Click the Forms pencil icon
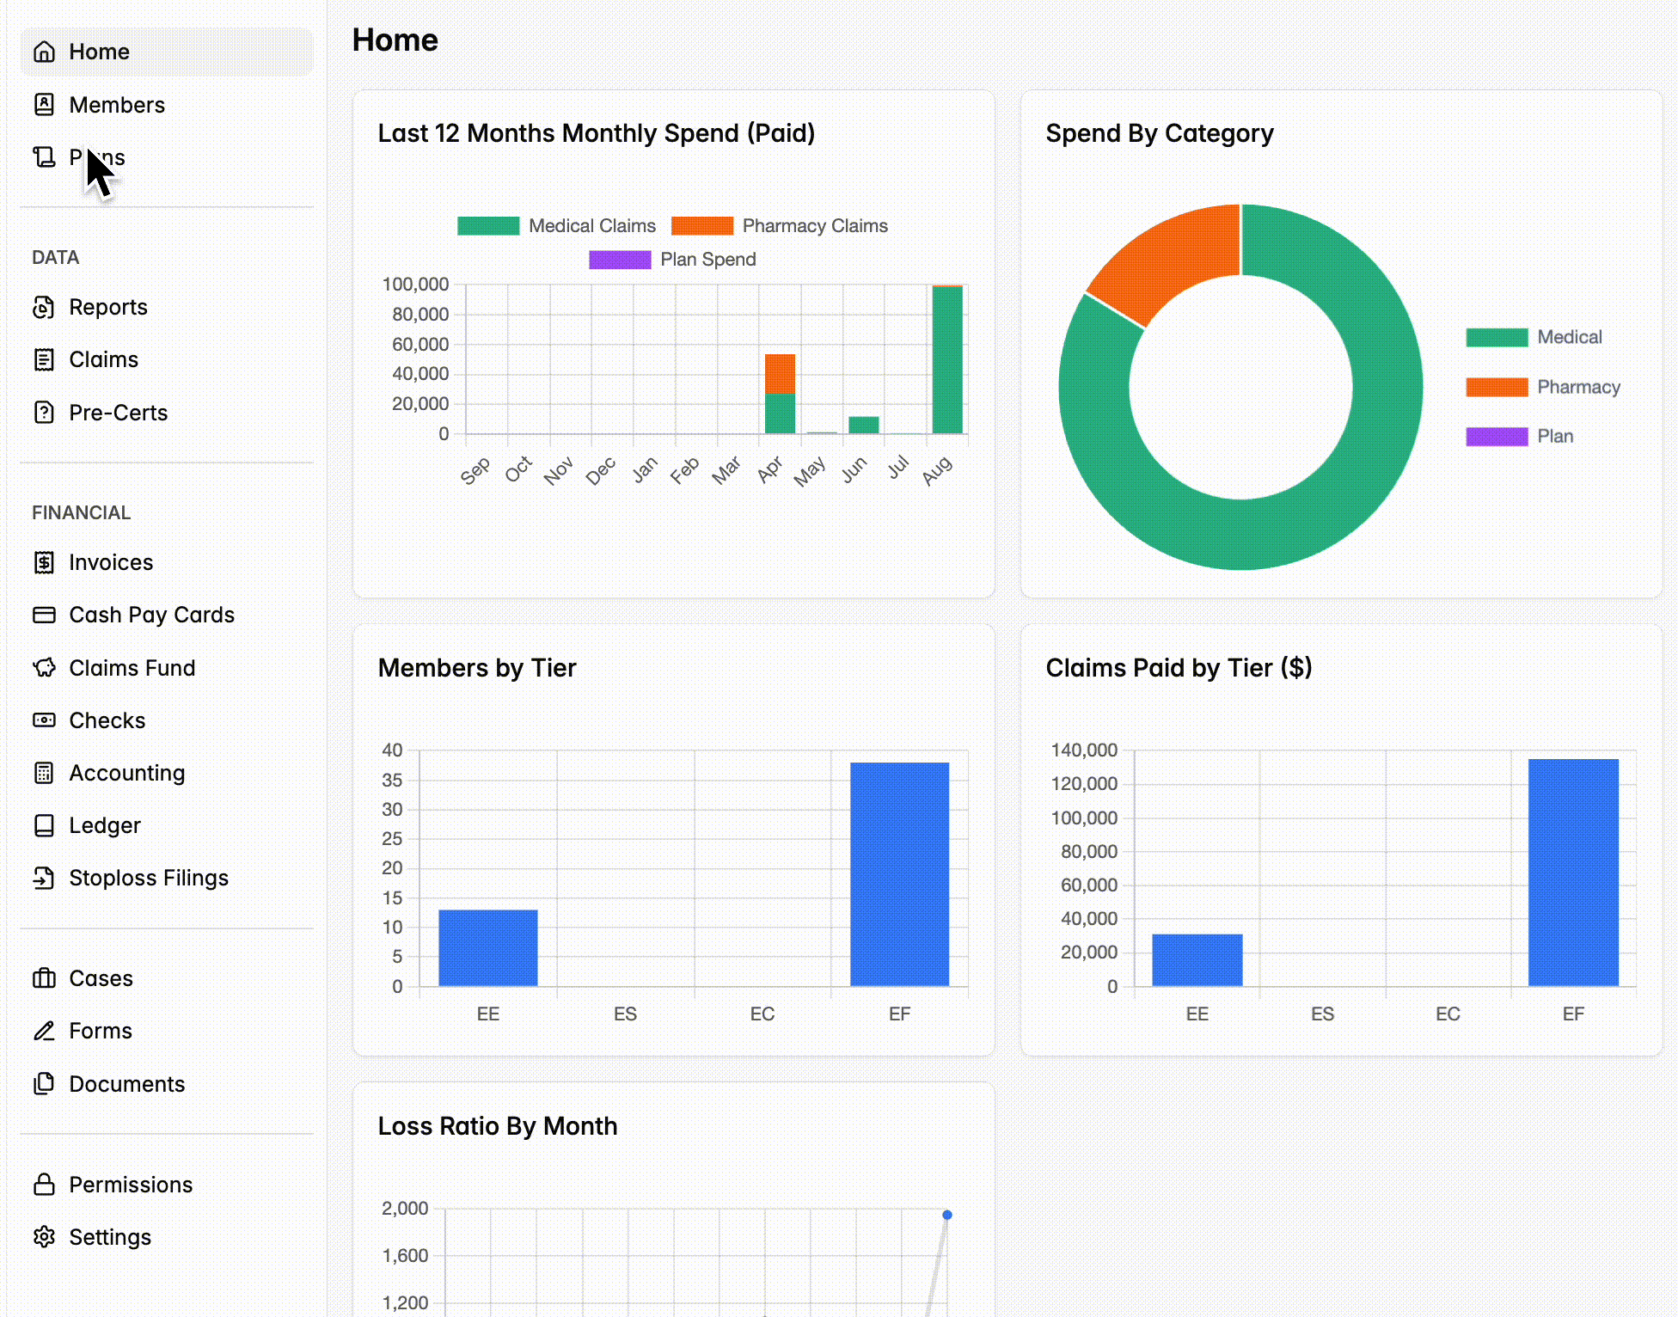The width and height of the screenshot is (1678, 1317). click(x=44, y=1031)
